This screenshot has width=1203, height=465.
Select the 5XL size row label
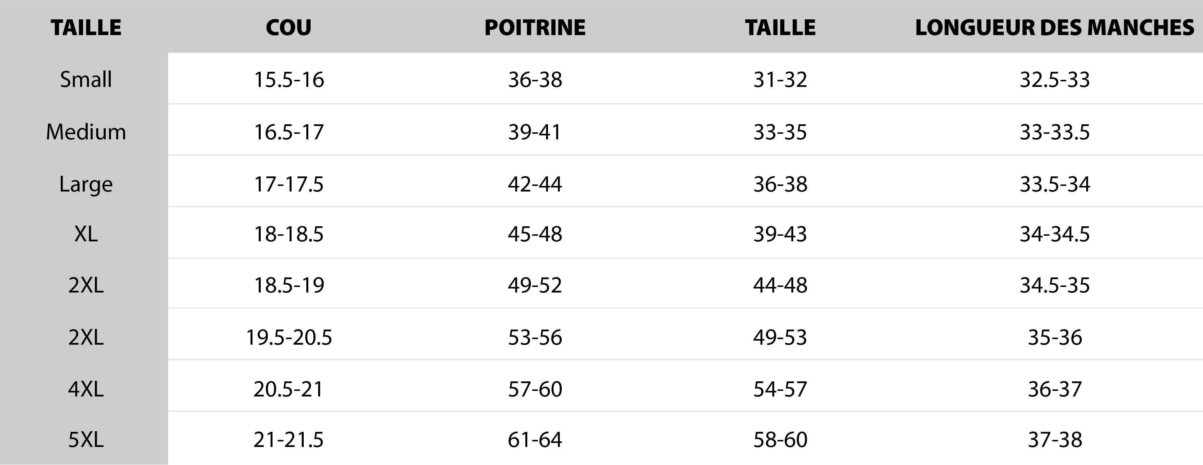click(x=86, y=440)
